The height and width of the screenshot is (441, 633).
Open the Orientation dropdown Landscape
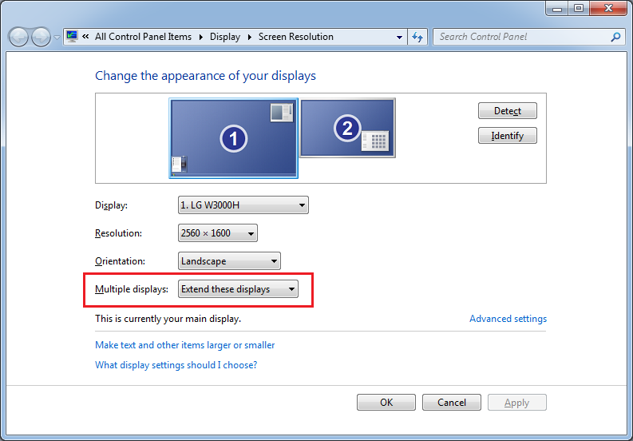coord(229,261)
